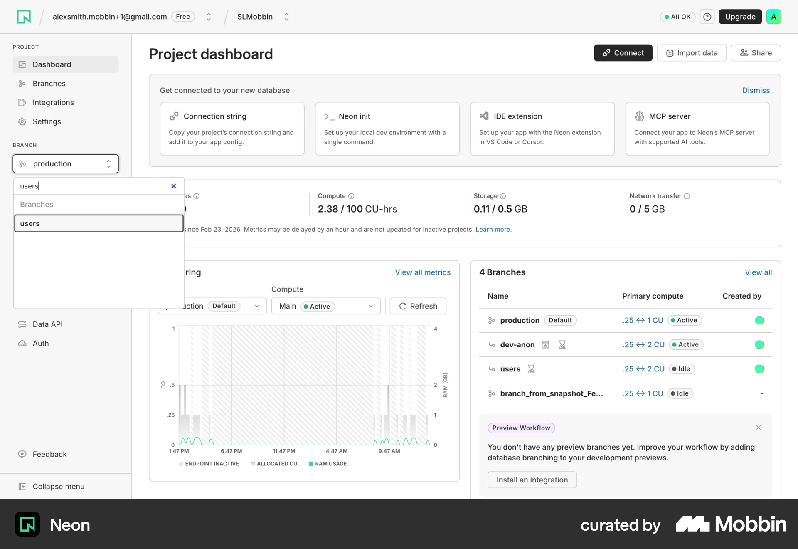
Task: Click the Created by column header
Action: click(x=742, y=296)
